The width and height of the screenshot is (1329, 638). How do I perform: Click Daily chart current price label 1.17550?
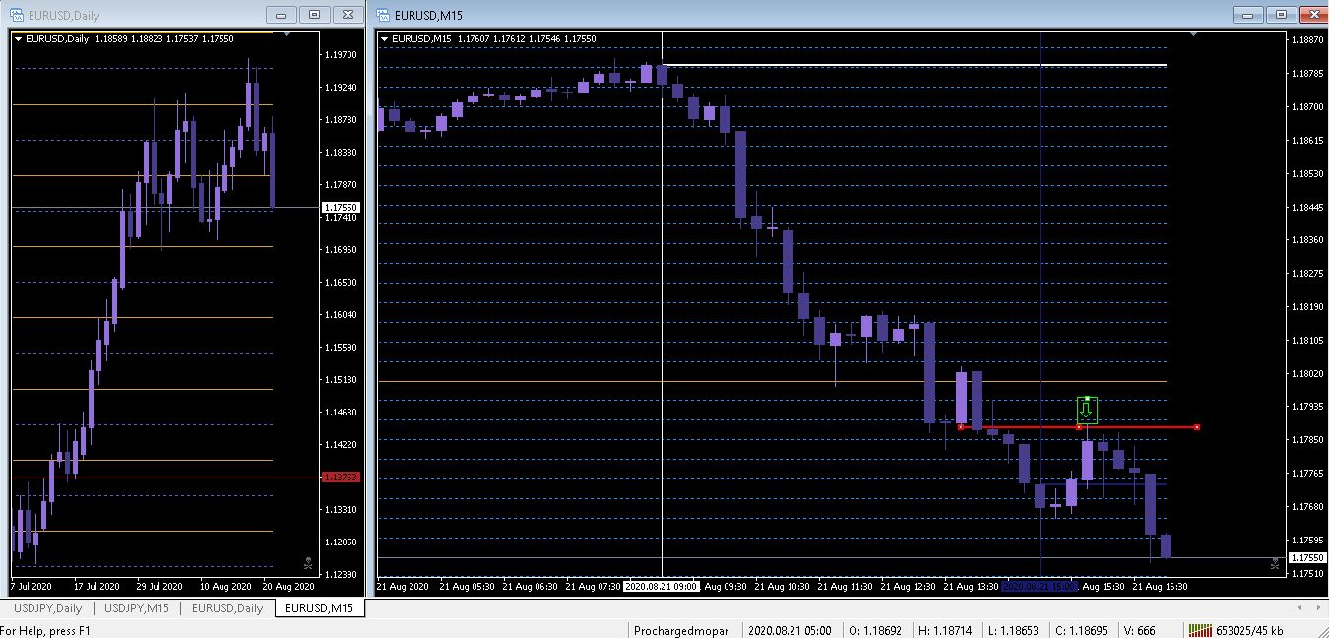click(x=341, y=208)
